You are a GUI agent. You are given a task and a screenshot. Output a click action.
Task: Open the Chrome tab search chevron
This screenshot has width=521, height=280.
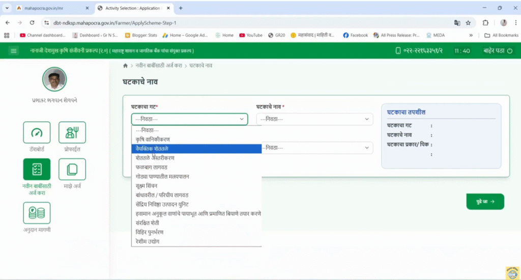(7, 8)
